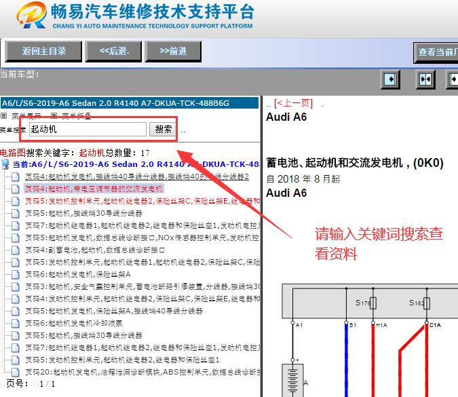Select highlighted 页码4:起动机,带电压调节器的交流发电机
Viewport: 458px width, 397px height.
[94, 189]
